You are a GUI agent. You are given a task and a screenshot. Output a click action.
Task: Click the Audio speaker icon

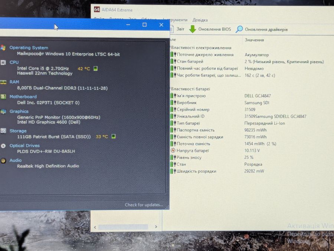3,161
